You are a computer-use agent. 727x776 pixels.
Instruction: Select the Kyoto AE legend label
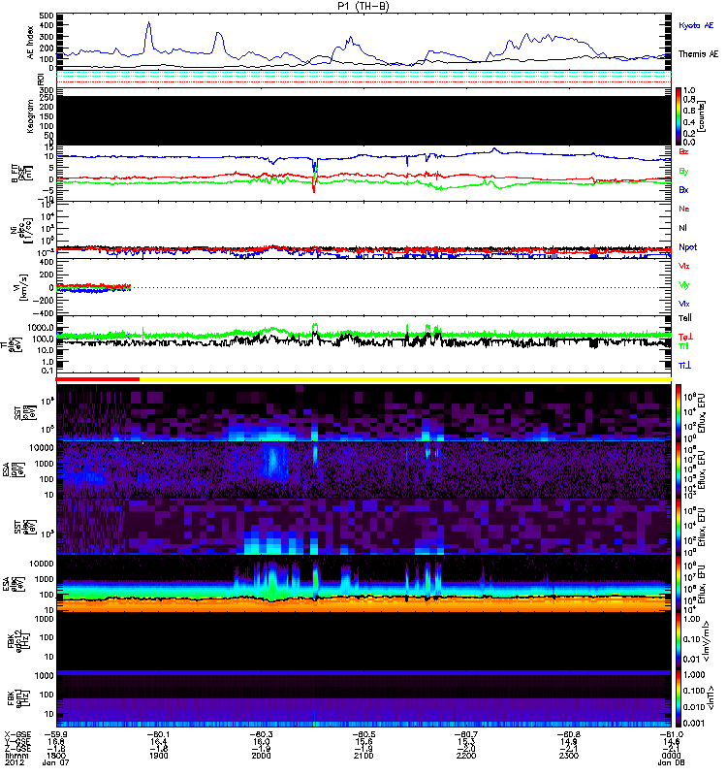(696, 26)
